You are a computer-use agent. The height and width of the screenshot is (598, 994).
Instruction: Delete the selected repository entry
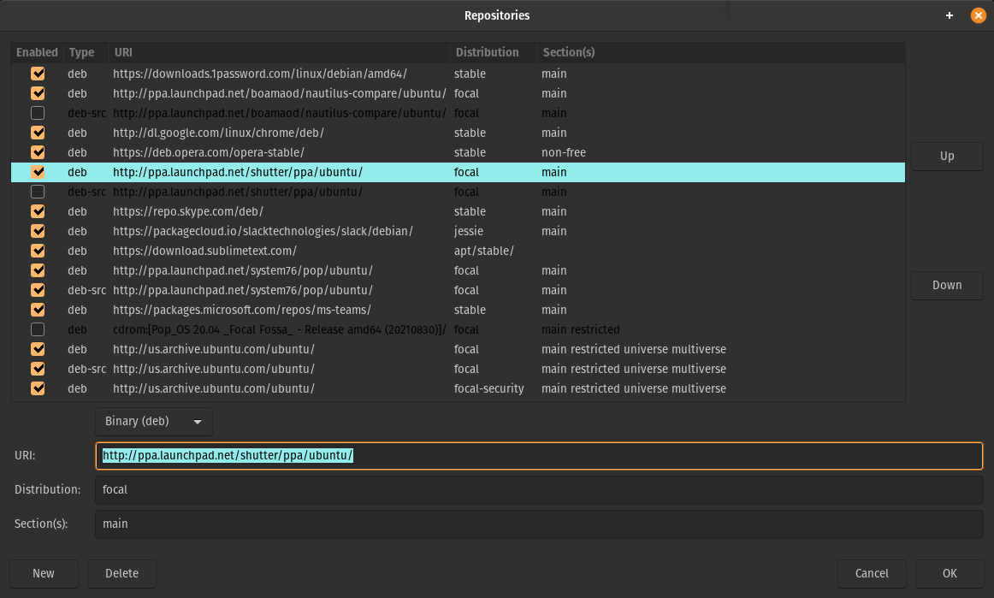(x=121, y=573)
